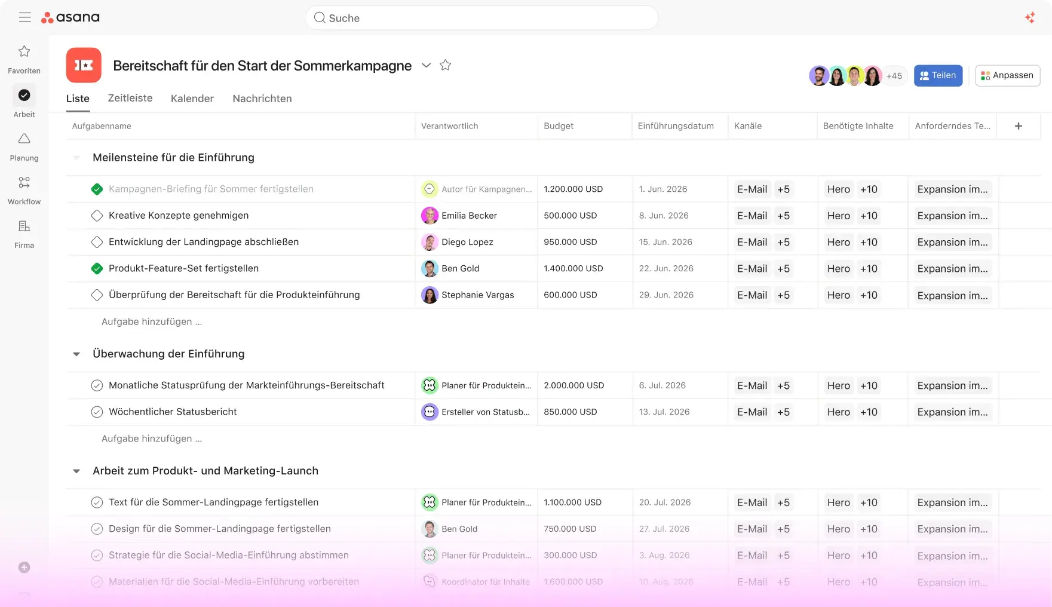Open project title dropdown chevron
This screenshot has height=607, width=1052.
426,65
